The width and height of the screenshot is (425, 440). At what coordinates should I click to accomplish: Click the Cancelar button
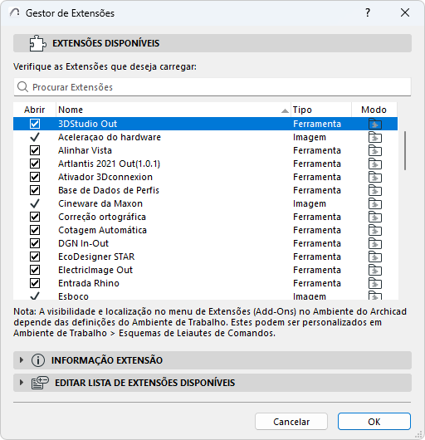(x=291, y=422)
